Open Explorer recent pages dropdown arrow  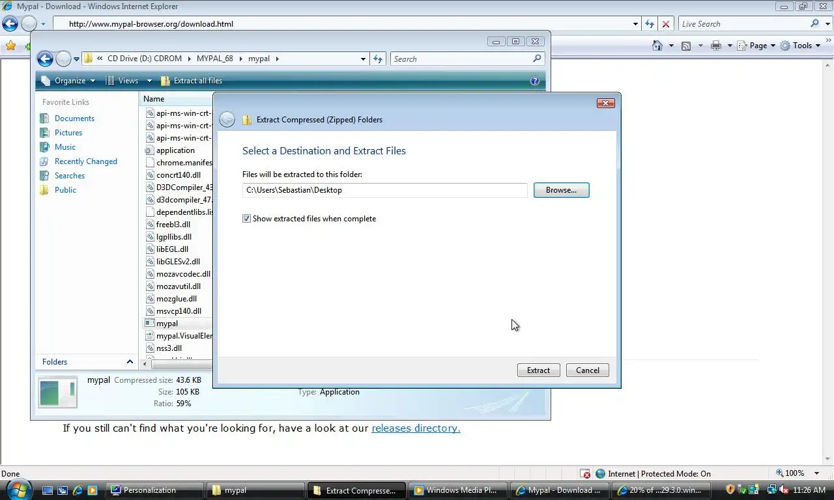[x=76, y=59]
